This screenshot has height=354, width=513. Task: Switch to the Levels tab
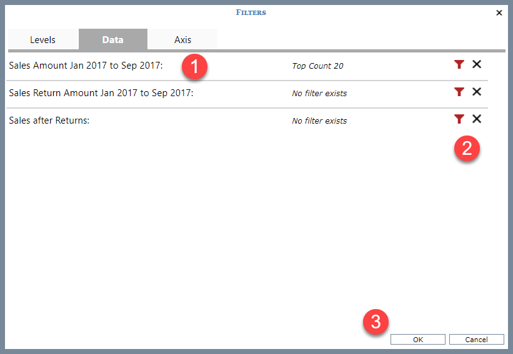pyautogui.click(x=42, y=39)
